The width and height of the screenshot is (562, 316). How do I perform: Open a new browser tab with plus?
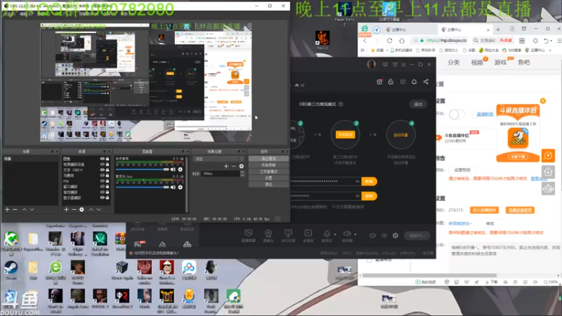point(498,29)
